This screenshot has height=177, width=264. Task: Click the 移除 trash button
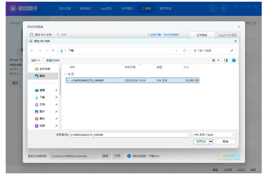[62, 35]
